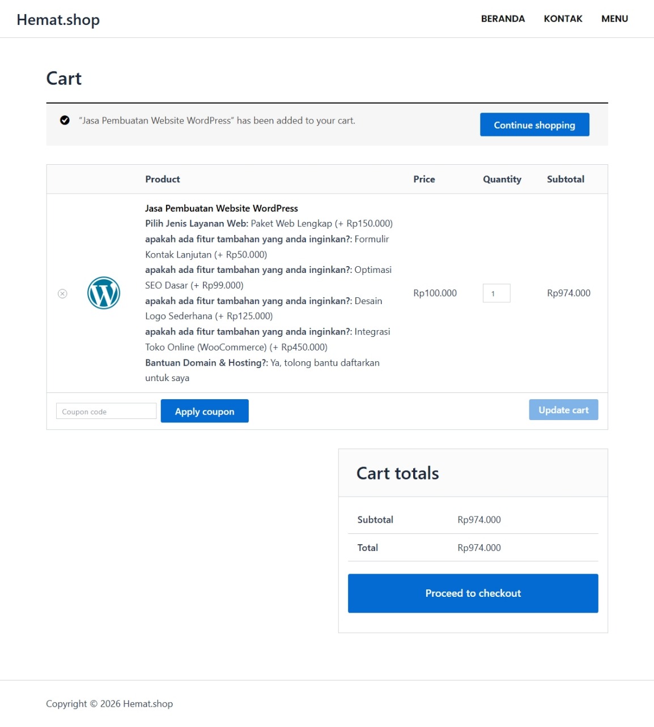Image resolution: width=654 pixels, height=727 pixels.
Task: Click the Update cart button
Action: coord(563,410)
